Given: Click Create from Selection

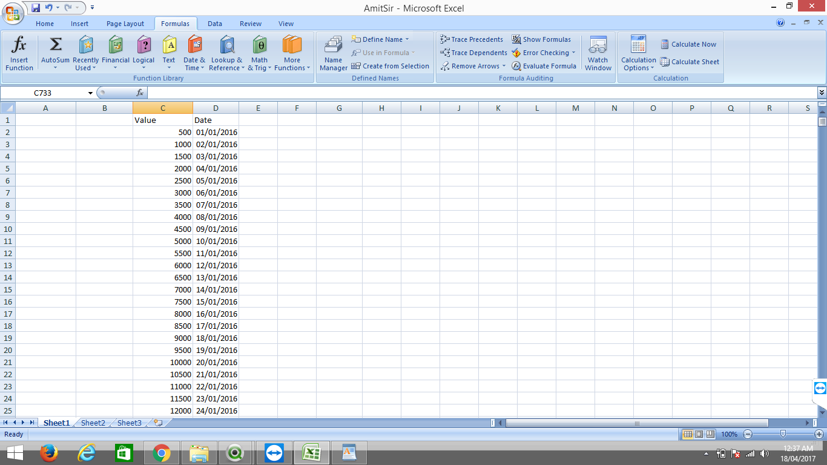Looking at the screenshot, I should click(390, 66).
